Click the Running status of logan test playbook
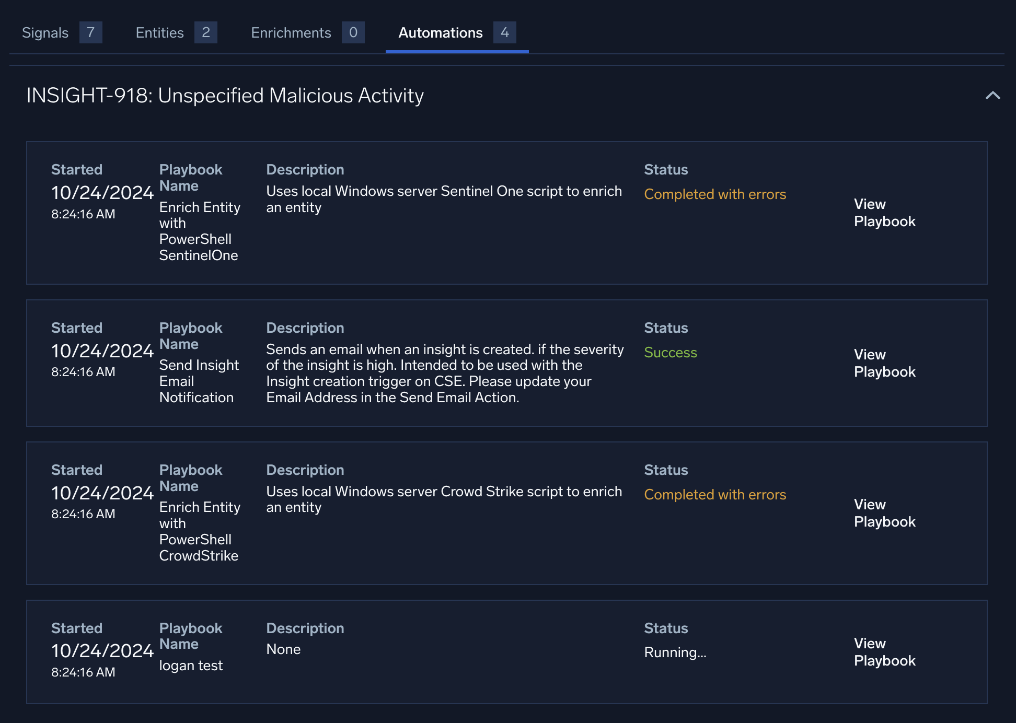The width and height of the screenshot is (1016, 723). coord(675,652)
